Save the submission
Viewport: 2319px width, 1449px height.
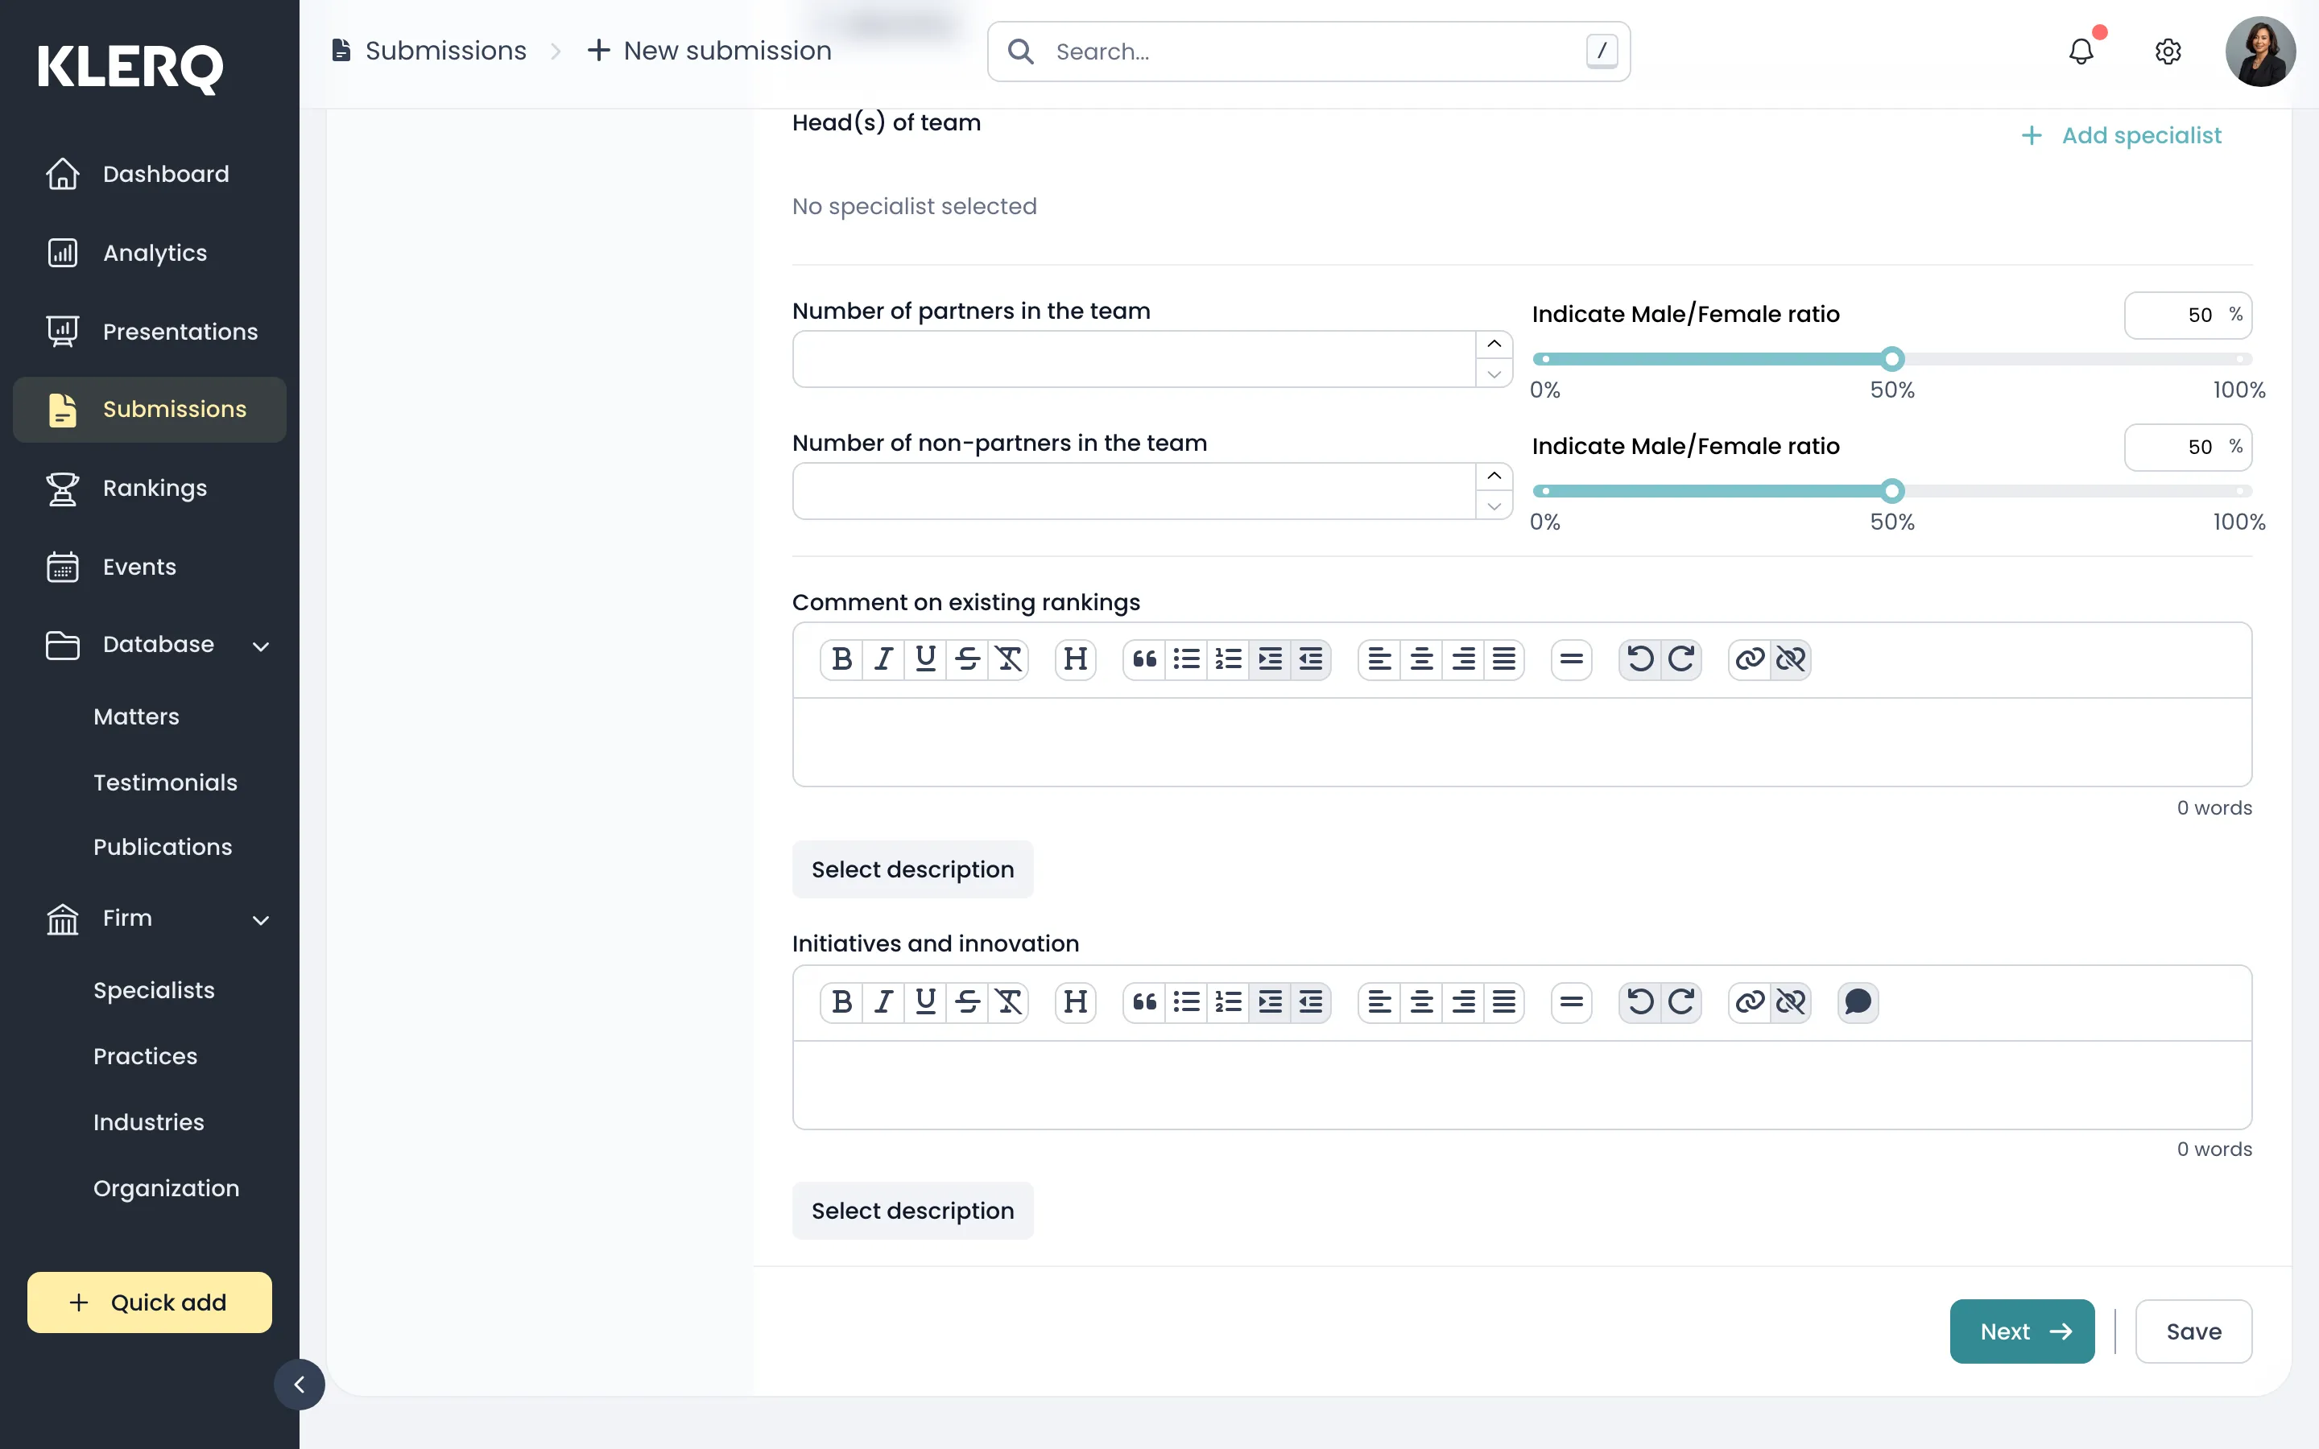2193,1331
